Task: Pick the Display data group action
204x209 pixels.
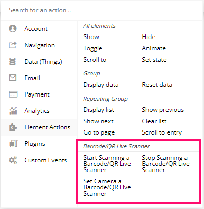Action: 101,85
